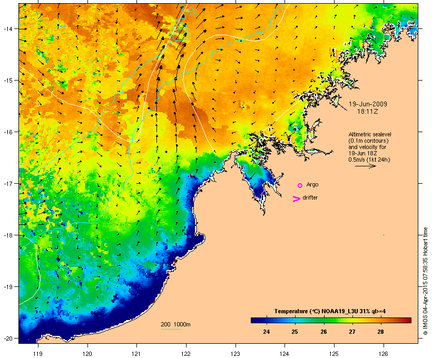Click the 'Altimetric sealevel' legend text
Image resolution: width=432 pixels, height=358 pixels.
[x=370, y=134]
